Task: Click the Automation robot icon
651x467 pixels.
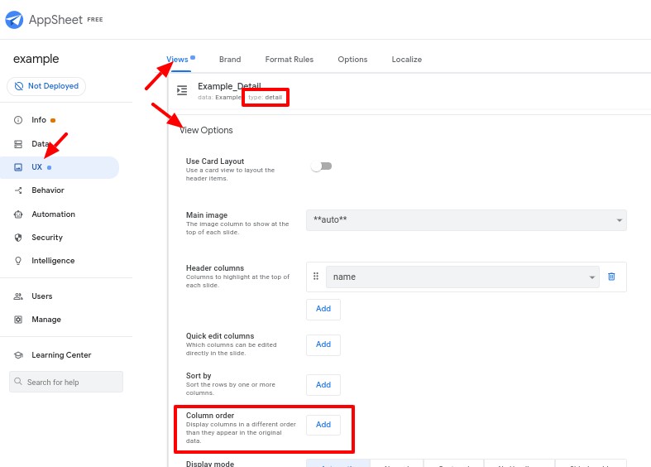Action: 18,214
